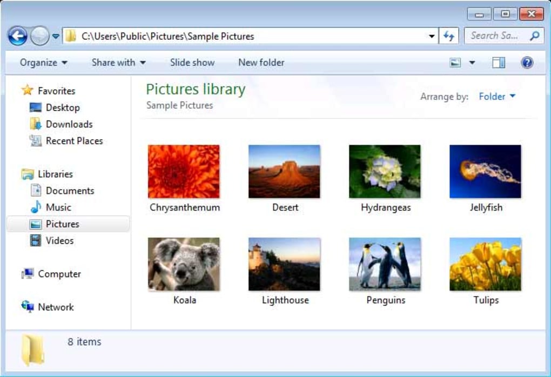This screenshot has height=377, width=551.
Task: Click the Refresh icon next to address bar
Action: [x=448, y=36]
